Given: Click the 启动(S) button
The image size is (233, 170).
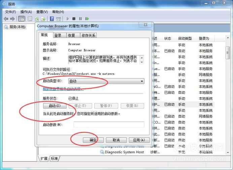Looking at the screenshot, I should point(55,106).
